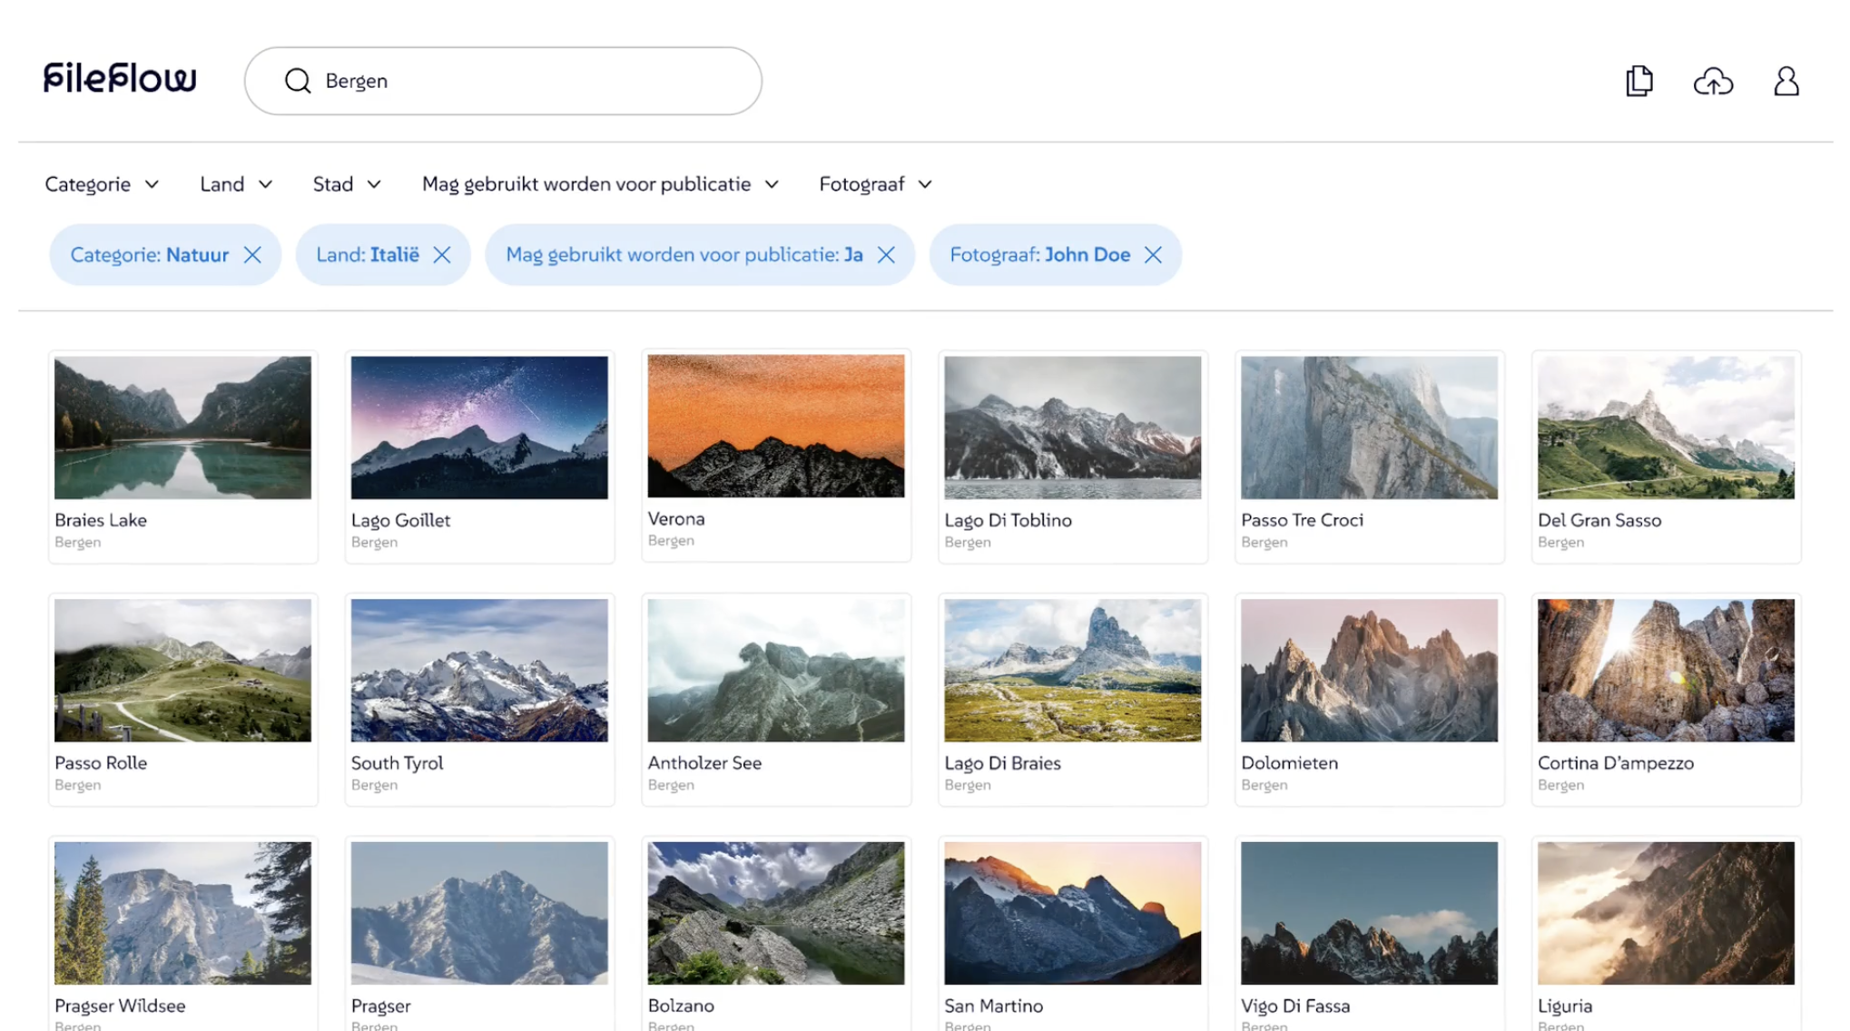Open the Dolomieten photo

(x=1368, y=670)
